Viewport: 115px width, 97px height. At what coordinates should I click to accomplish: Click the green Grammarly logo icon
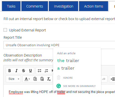59,86
